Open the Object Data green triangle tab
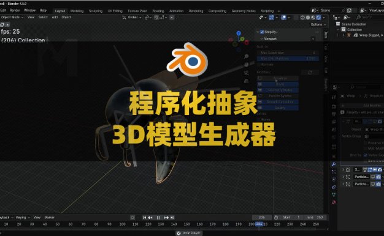 pos(334,195)
